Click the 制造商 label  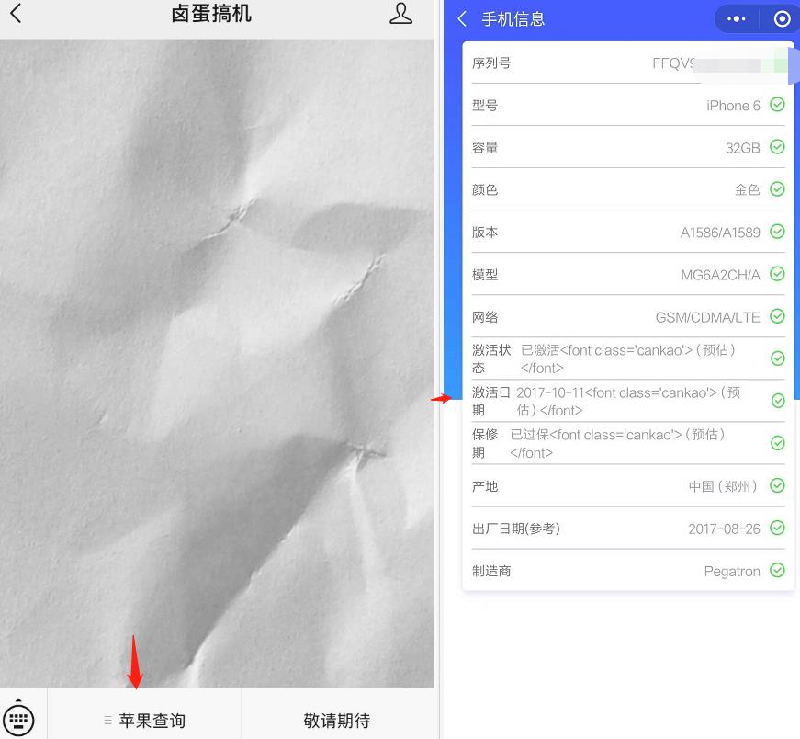click(x=490, y=571)
